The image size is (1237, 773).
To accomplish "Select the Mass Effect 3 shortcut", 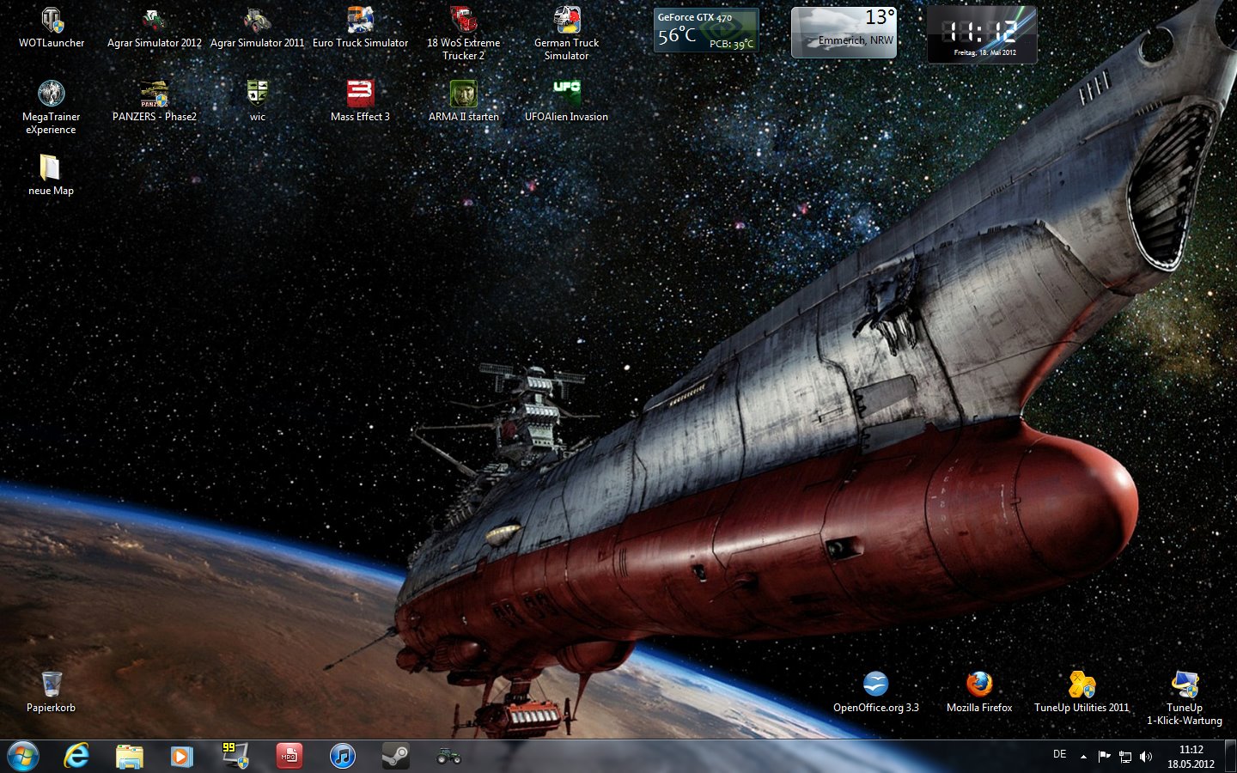I will coord(360,94).
